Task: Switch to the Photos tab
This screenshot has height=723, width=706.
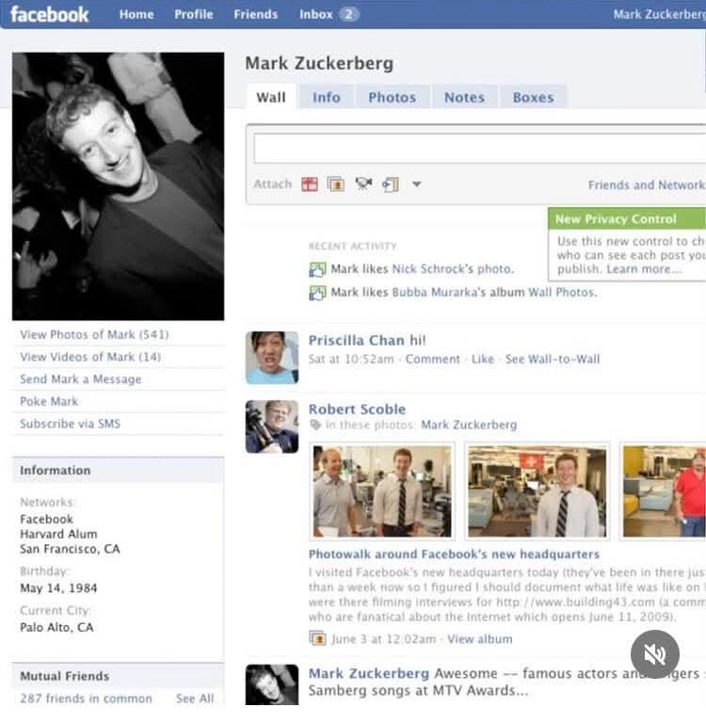Action: [x=393, y=97]
